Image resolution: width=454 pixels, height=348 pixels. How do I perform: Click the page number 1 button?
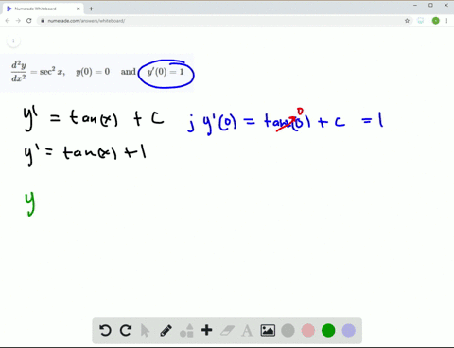[x=13, y=41]
